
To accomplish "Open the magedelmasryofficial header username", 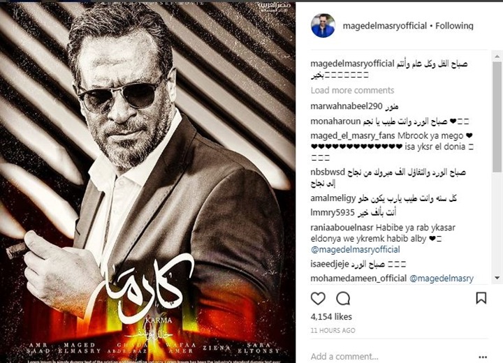I will click(x=385, y=26).
